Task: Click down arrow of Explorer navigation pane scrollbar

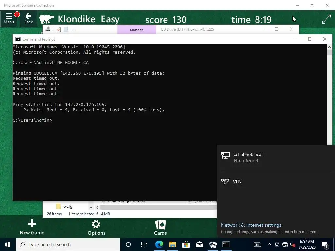Action: 91,207
